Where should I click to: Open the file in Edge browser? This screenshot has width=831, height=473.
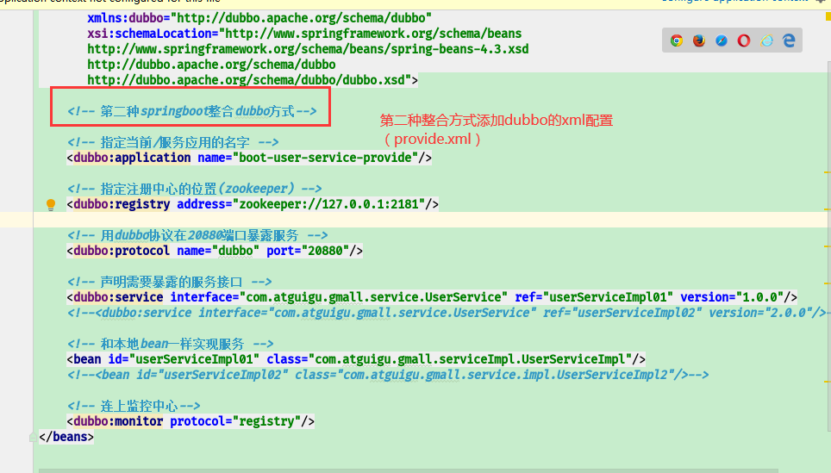[789, 40]
